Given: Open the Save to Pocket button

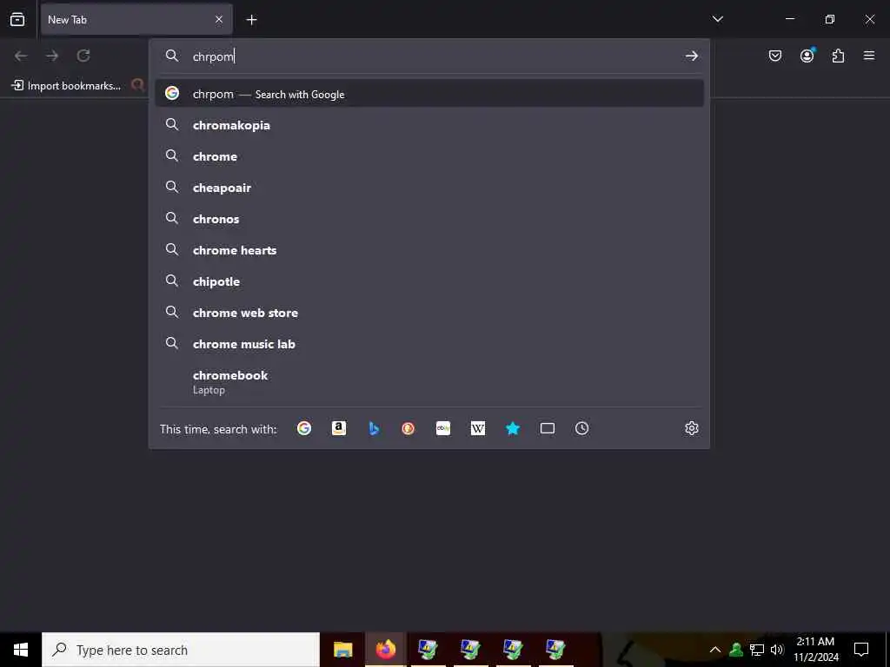Looking at the screenshot, I should tap(774, 56).
